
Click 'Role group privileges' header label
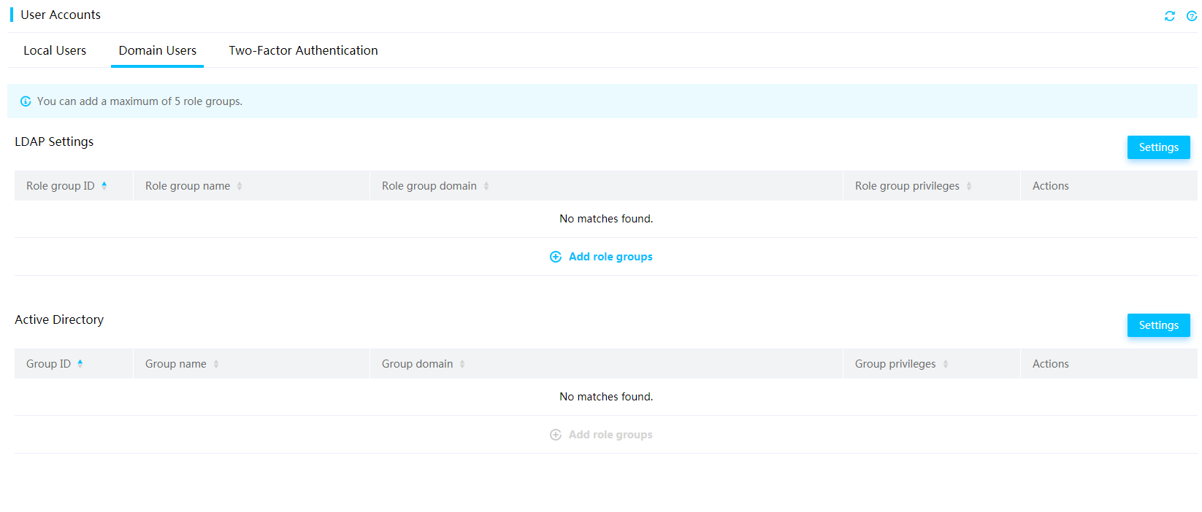coord(907,186)
